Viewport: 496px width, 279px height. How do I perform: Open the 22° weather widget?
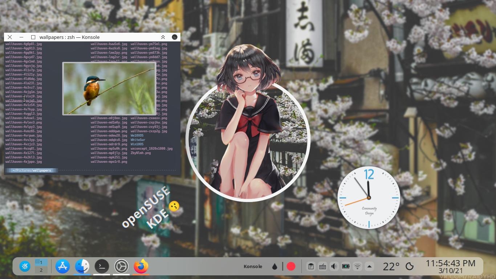(391, 267)
